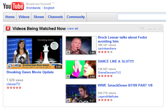Play the Brock Lesnar video thumbnail
Screen dimensions: 166x109
[x=81, y=45]
